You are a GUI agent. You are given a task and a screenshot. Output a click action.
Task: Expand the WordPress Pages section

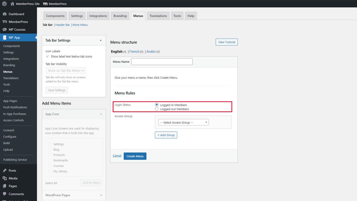coord(101,195)
